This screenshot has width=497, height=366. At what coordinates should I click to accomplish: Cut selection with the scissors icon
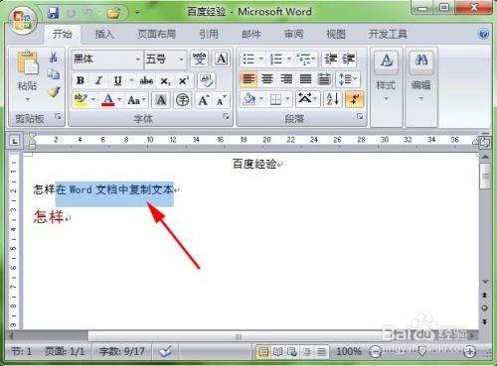pyautogui.click(x=54, y=58)
